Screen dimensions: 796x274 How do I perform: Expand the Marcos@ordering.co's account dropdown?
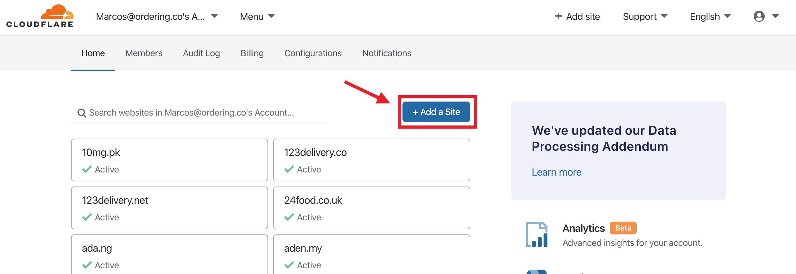coord(157,16)
